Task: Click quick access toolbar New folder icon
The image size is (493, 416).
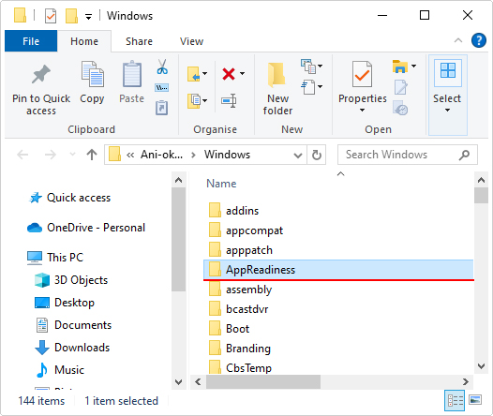Action: pyautogui.click(x=71, y=15)
